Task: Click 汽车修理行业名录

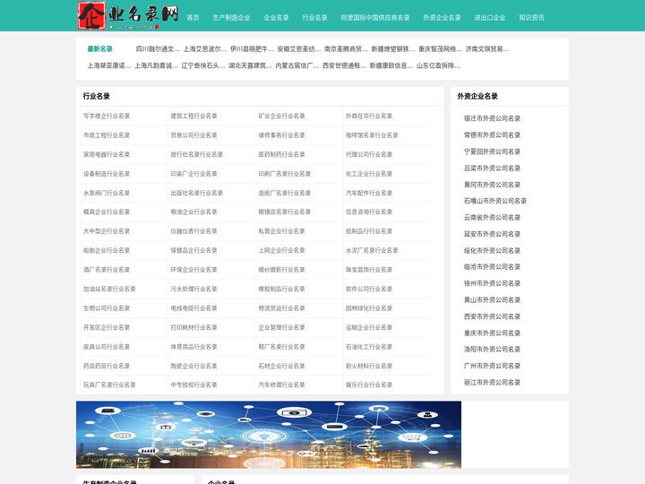Action: [x=282, y=385]
